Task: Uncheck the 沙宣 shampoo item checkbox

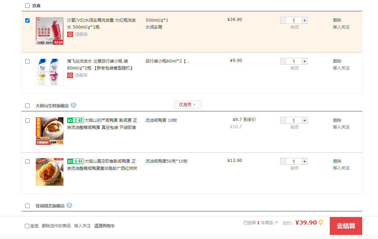Action: click(x=28, y=21)
